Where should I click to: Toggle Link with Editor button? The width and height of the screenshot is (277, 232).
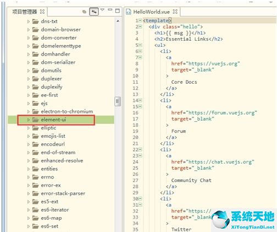click(x=94, y=12)
